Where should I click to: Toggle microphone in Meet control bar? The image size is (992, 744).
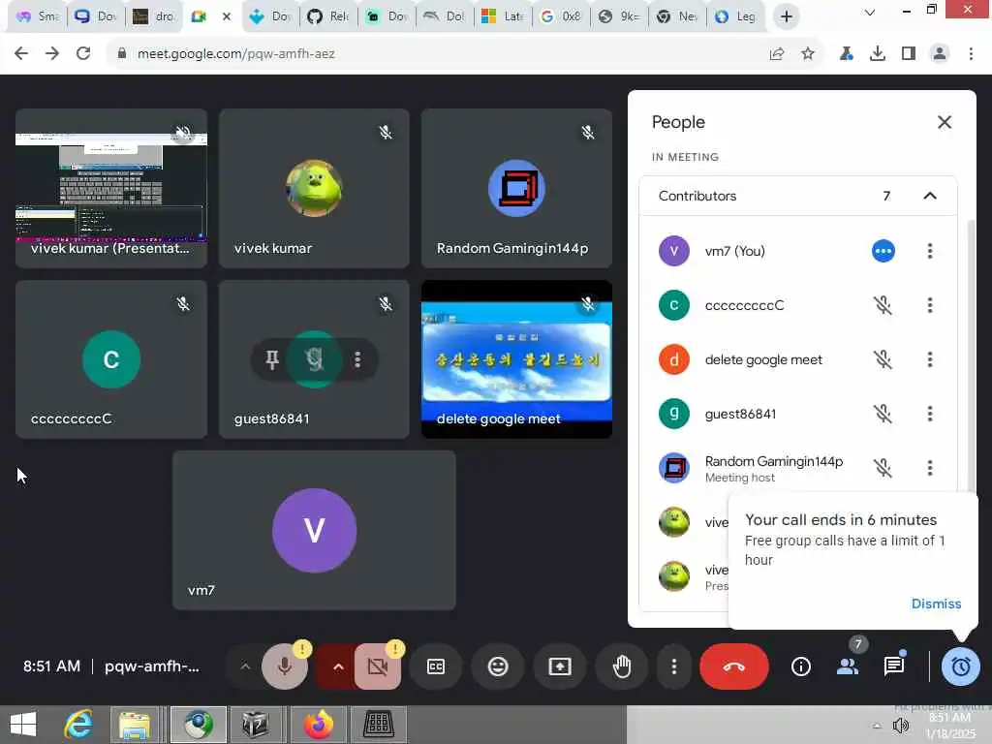[285, 666]
